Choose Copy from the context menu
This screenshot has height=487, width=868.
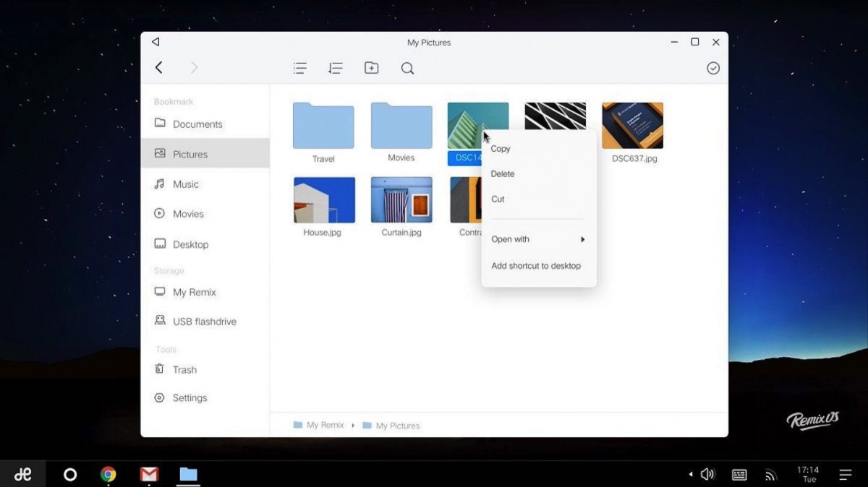(x=501, y=149)
